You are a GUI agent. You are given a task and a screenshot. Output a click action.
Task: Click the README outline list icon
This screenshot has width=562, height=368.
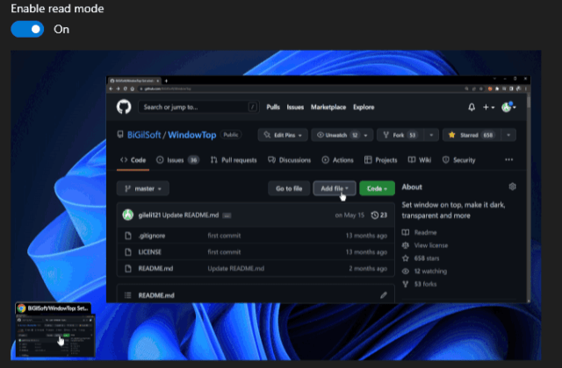[x=127, y=295]
